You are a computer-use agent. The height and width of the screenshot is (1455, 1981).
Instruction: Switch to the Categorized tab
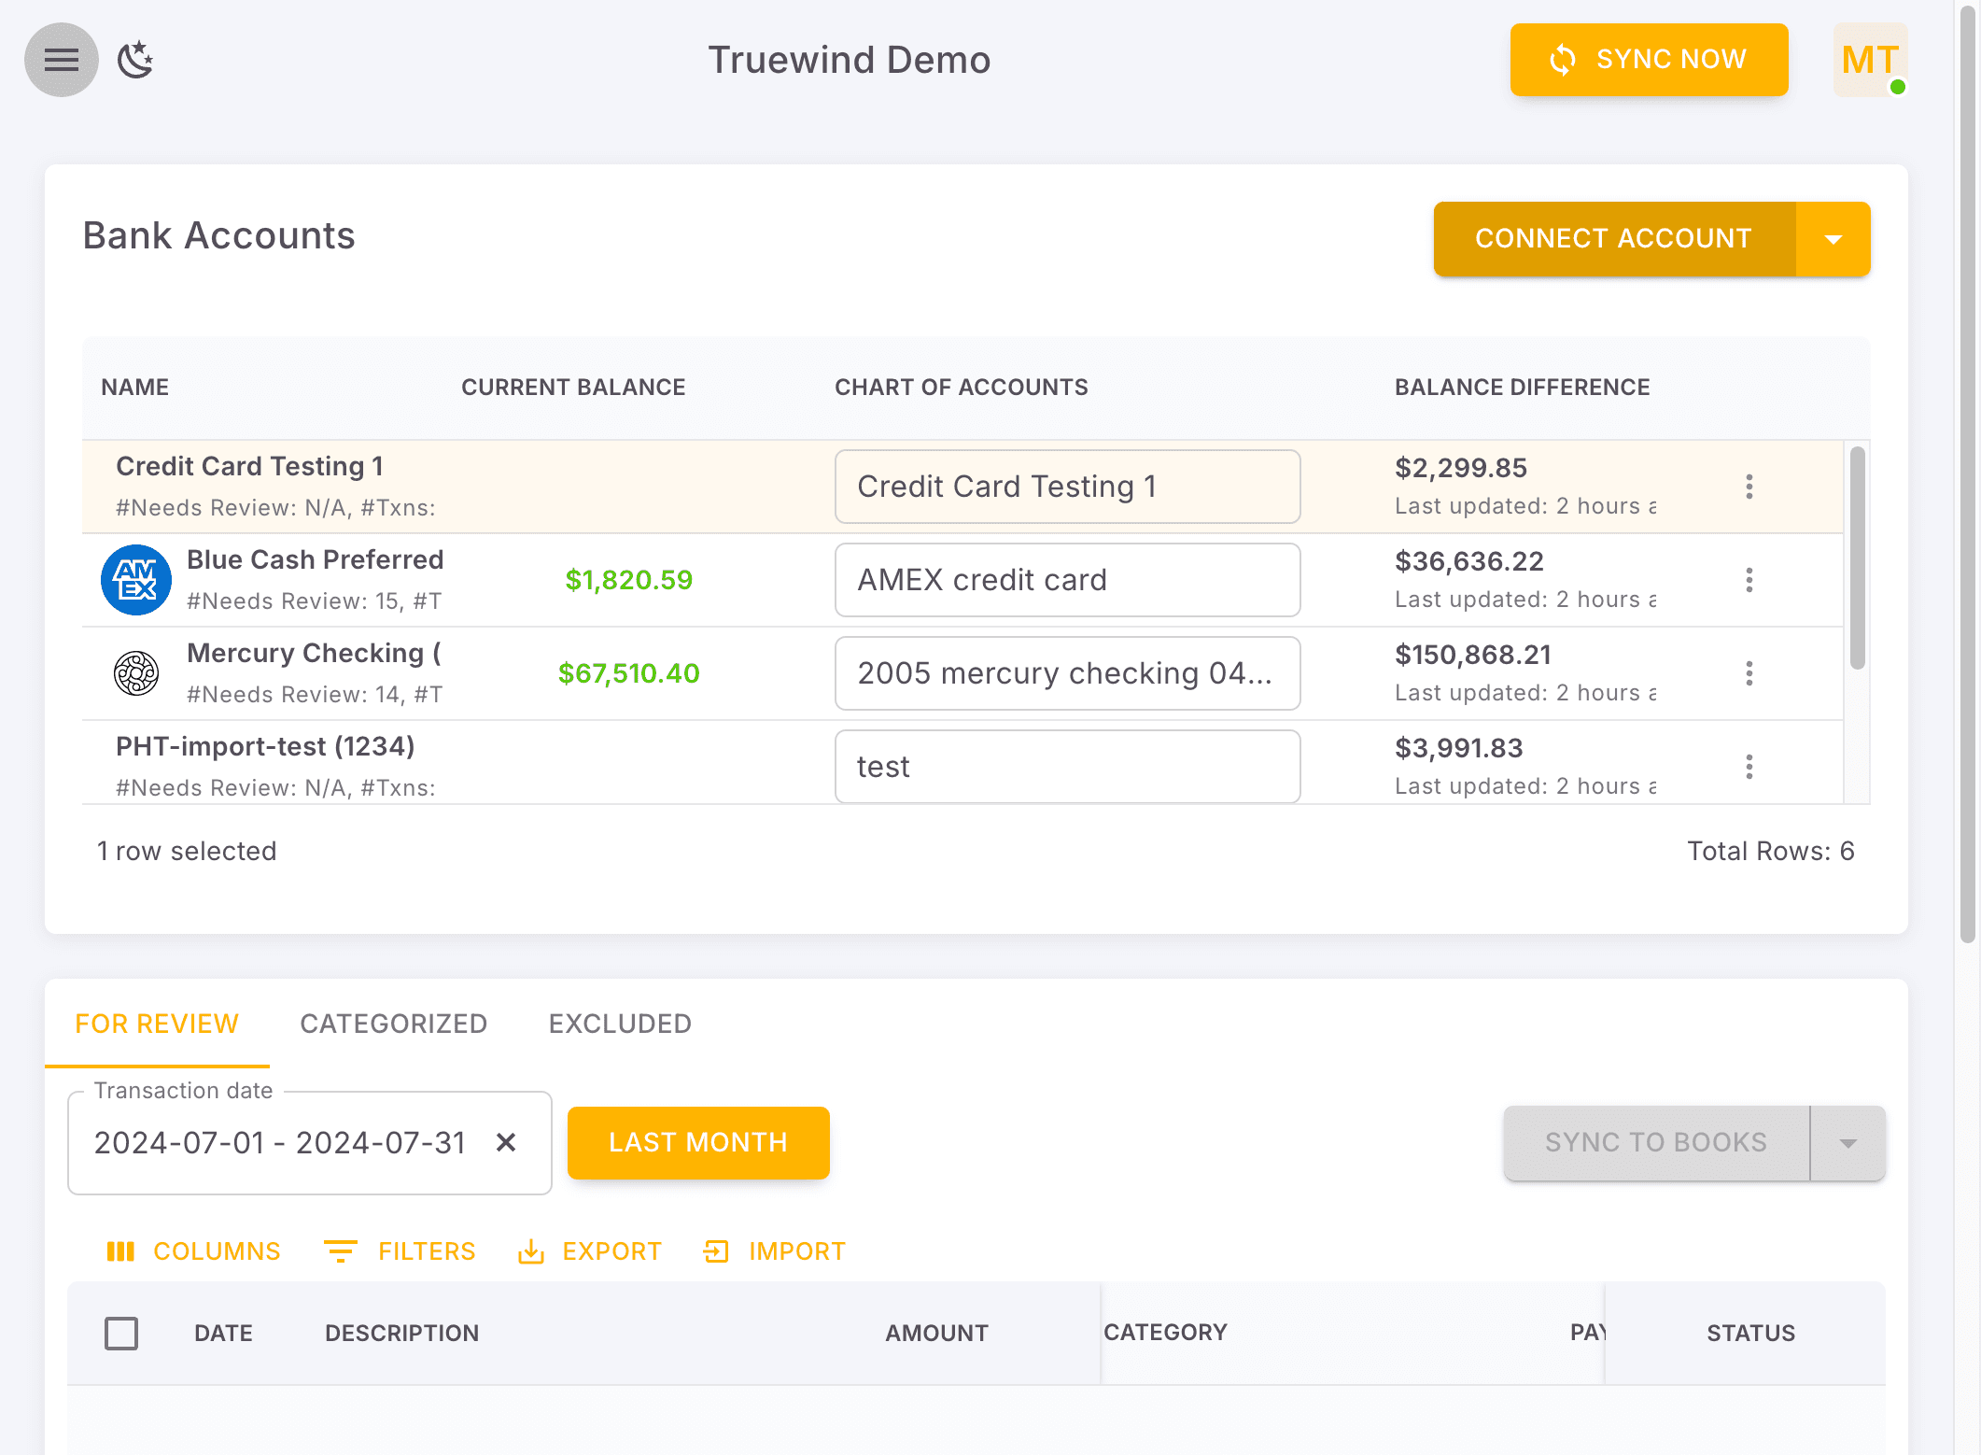tap(393, 1024)
